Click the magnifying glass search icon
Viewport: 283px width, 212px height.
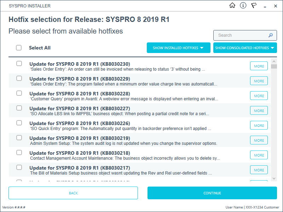click(271, 35)
